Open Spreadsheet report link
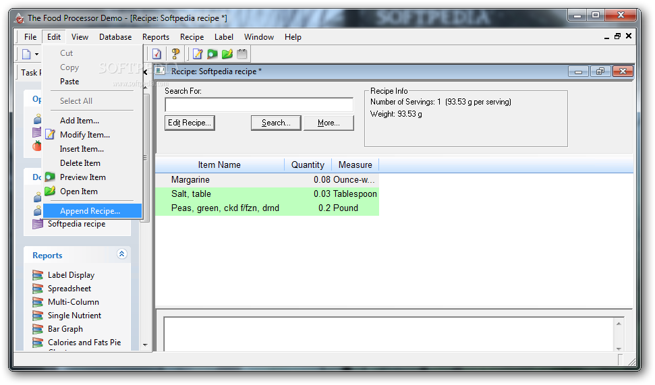The height and width of the screenshot is (385, 655). [x=69, y=288]
